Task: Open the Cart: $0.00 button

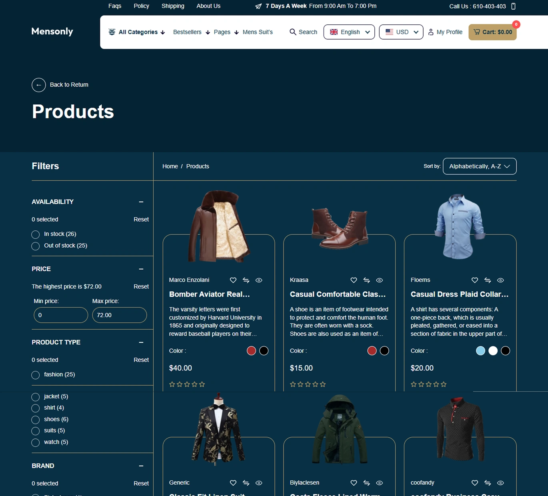Action: (493, 32)
